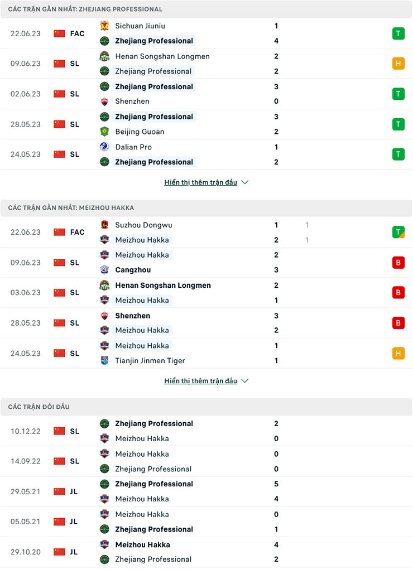This screenshot has width=413, height=570.
Task: Expand the chevron below Zhejiang's recent matches
Action: [244, 182]
